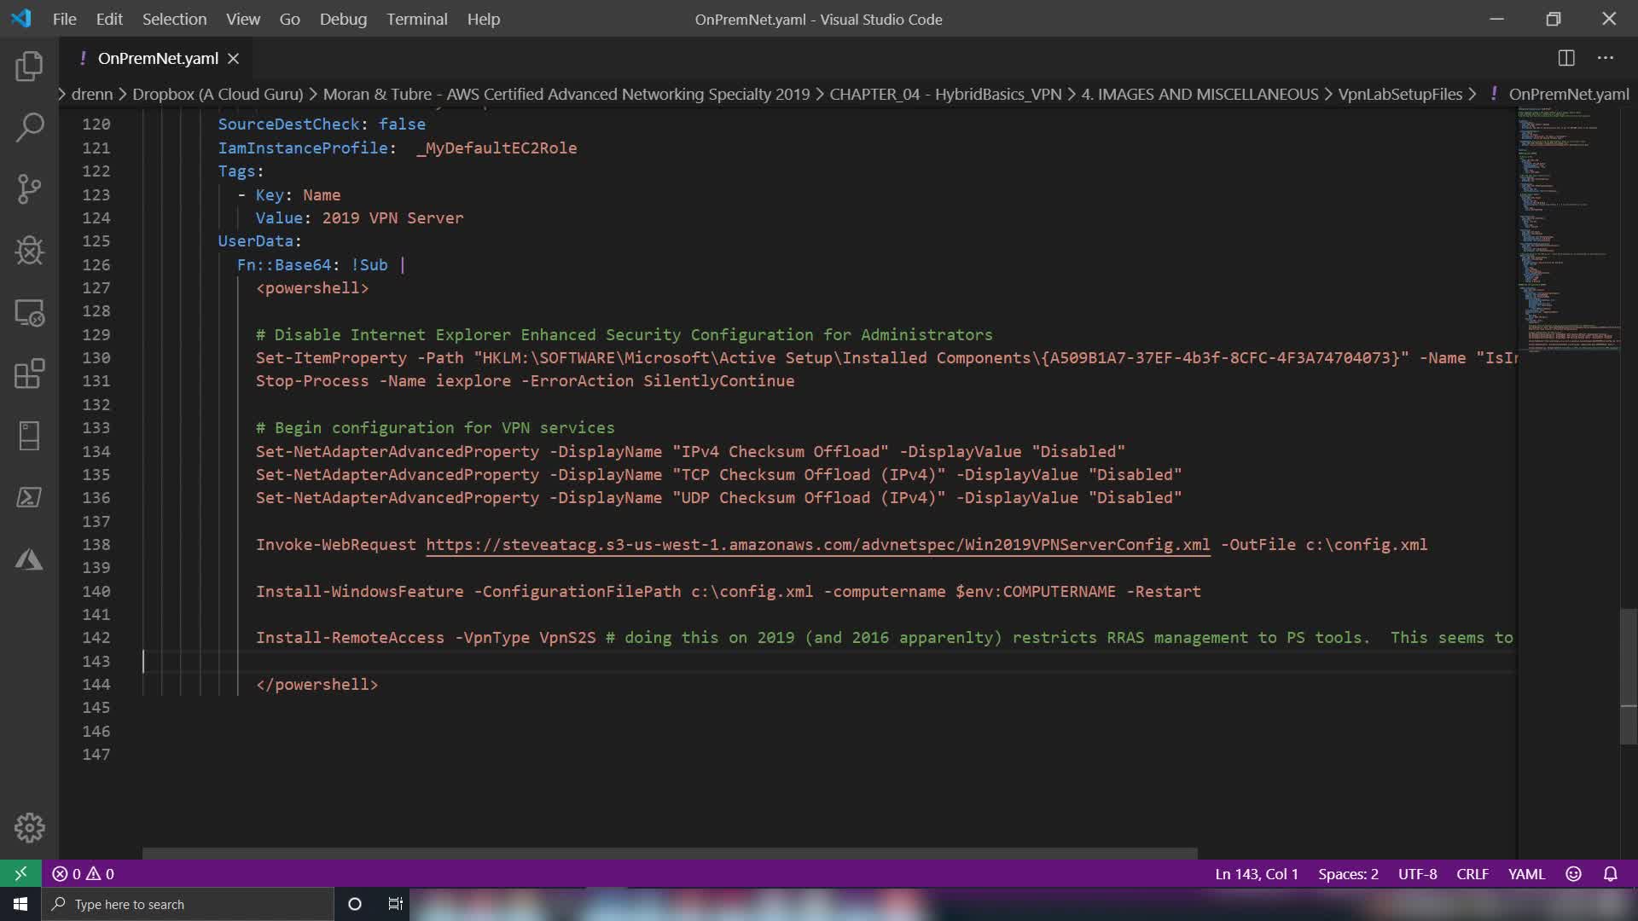The image size is (1638, 921).
Task: Open the More Actions ellipsis menu
Action: pyautogui.click(x=1606, y=58)
